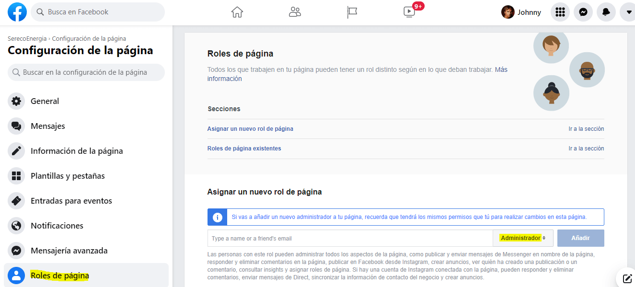Open the Watch video icon
This screenshot has width=635, height=287.
pyautogui.click(x=410, y=12)
